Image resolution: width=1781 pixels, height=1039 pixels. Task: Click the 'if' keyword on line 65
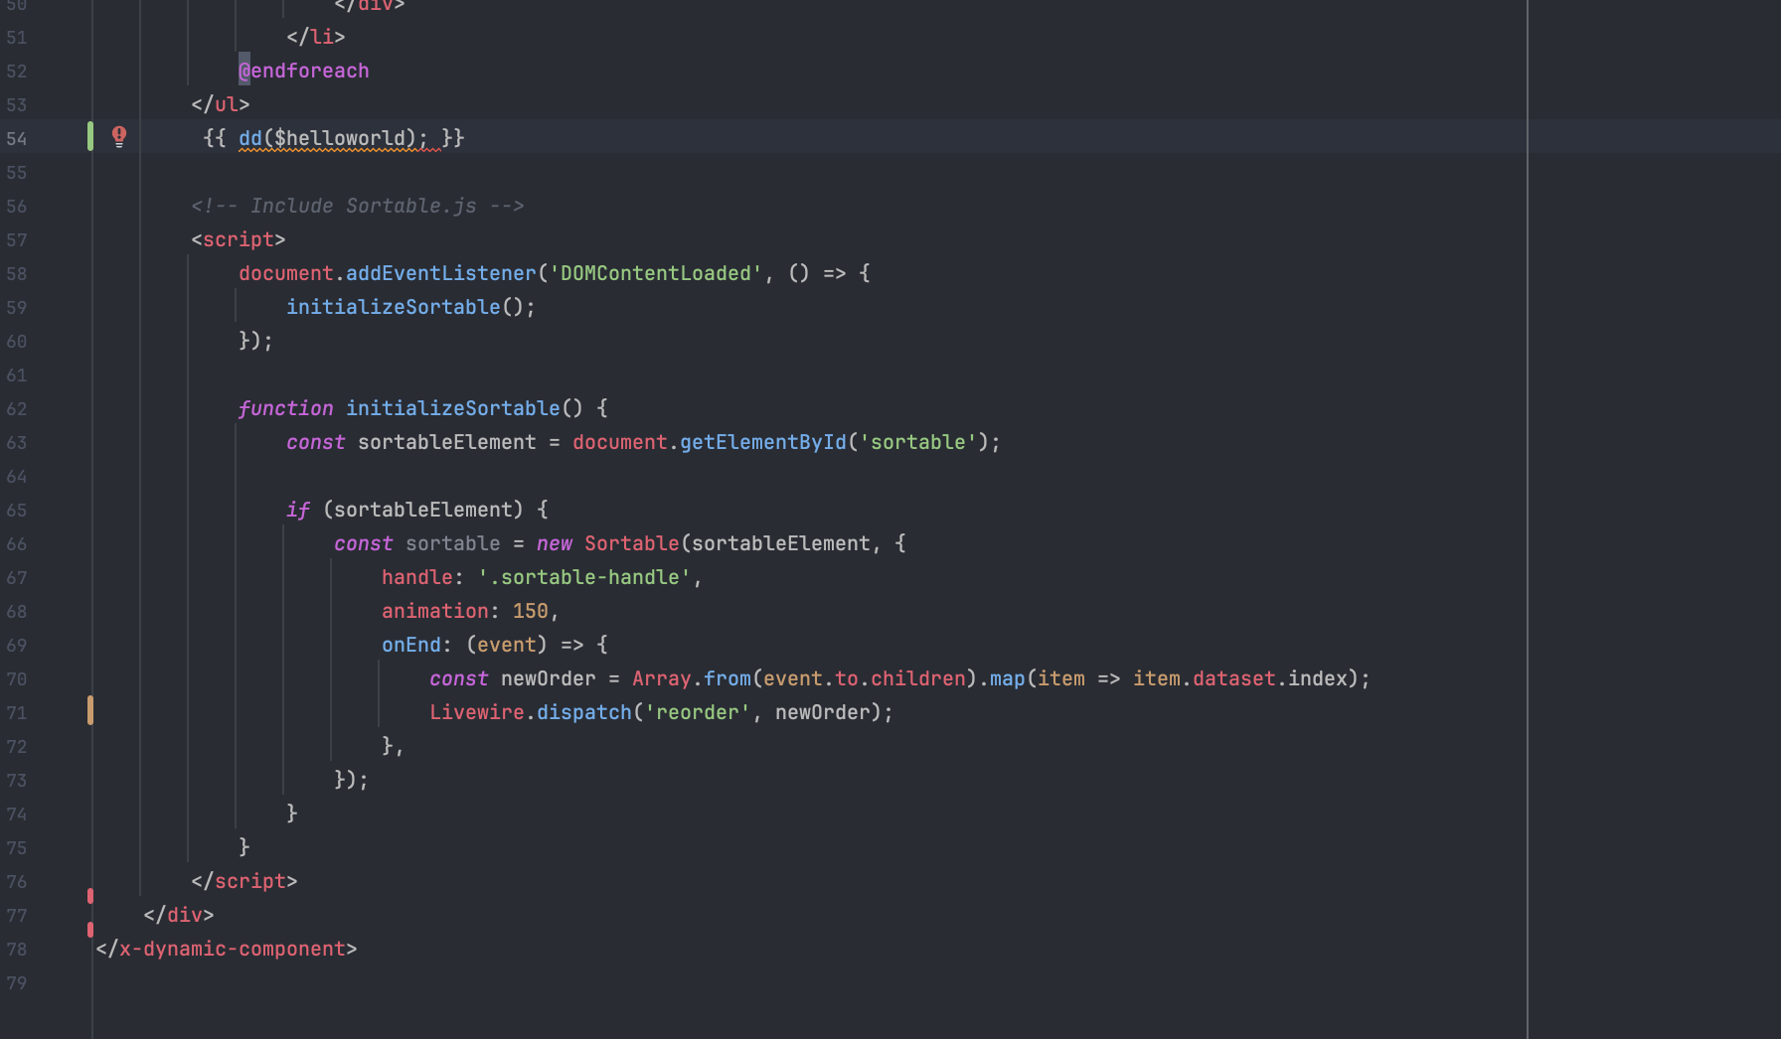click(x=298, y=510)
